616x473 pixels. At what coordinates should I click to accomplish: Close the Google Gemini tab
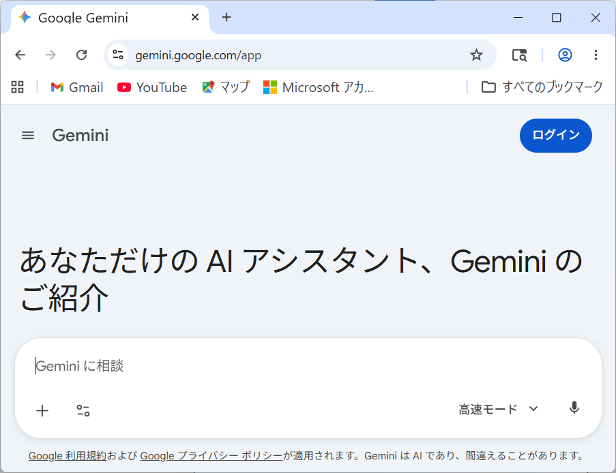pos(195,17)
